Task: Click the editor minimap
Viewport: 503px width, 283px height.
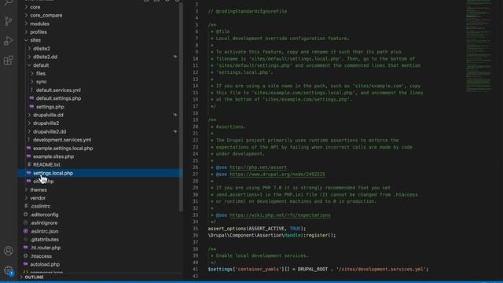Action: click(x=479, y=46)
